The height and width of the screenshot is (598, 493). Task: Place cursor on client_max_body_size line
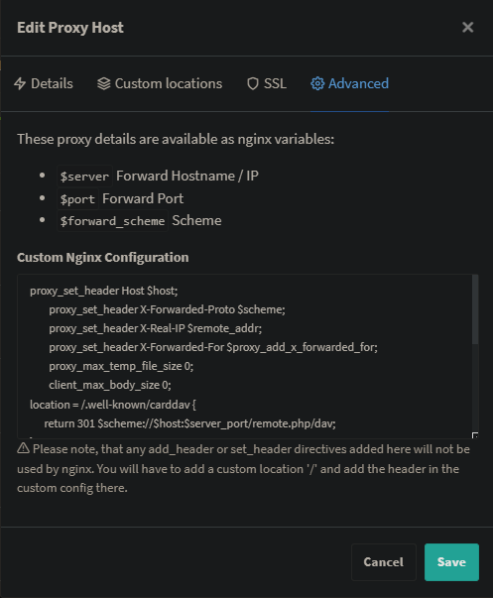(110, 385)
